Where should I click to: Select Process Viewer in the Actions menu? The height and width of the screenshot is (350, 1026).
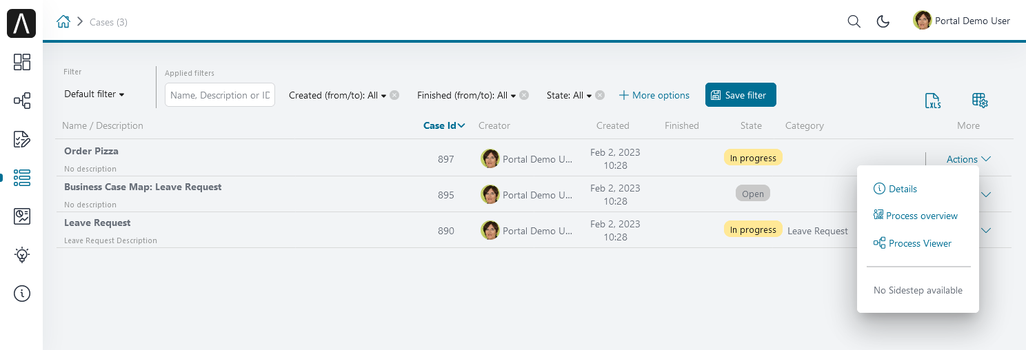point(912,243)
